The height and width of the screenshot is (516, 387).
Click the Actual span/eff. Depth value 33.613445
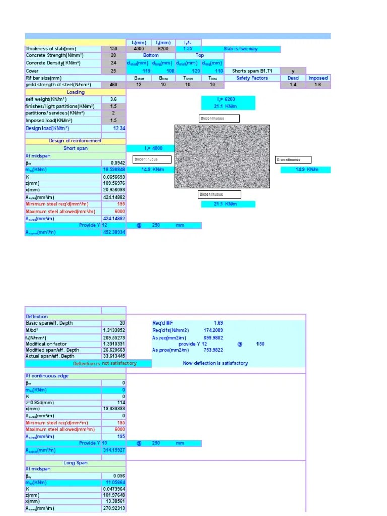click(x=113, y=356)
